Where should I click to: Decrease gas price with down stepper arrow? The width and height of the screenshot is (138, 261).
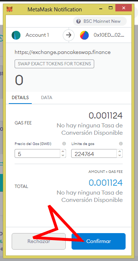(63, 156)
